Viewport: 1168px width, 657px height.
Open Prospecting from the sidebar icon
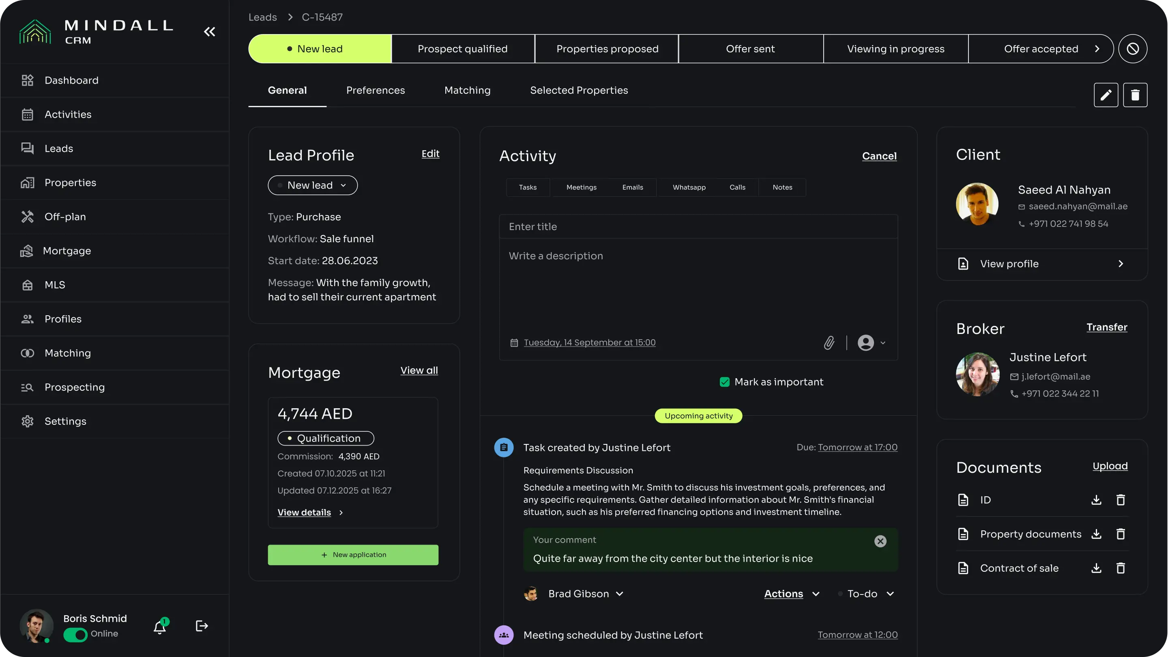pyautogui.click(x=27, y=387)
